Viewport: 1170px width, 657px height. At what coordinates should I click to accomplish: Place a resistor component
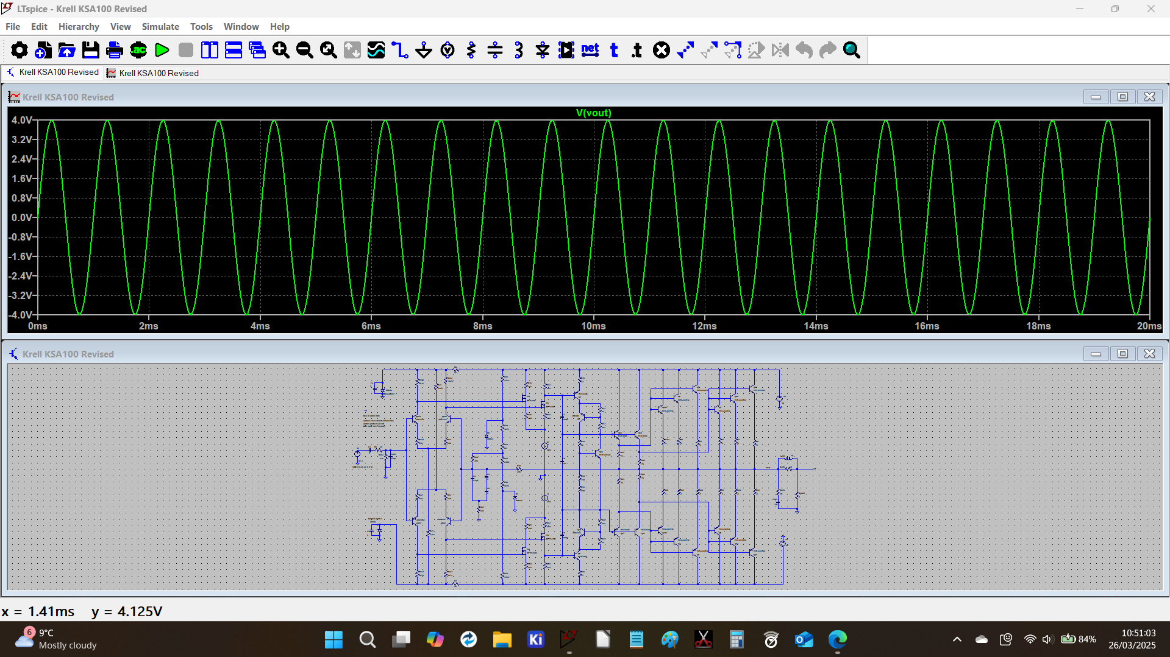(471, 50)
